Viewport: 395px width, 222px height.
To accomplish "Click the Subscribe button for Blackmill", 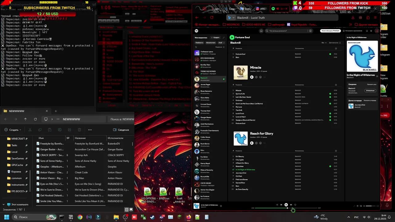I will 370,91.
